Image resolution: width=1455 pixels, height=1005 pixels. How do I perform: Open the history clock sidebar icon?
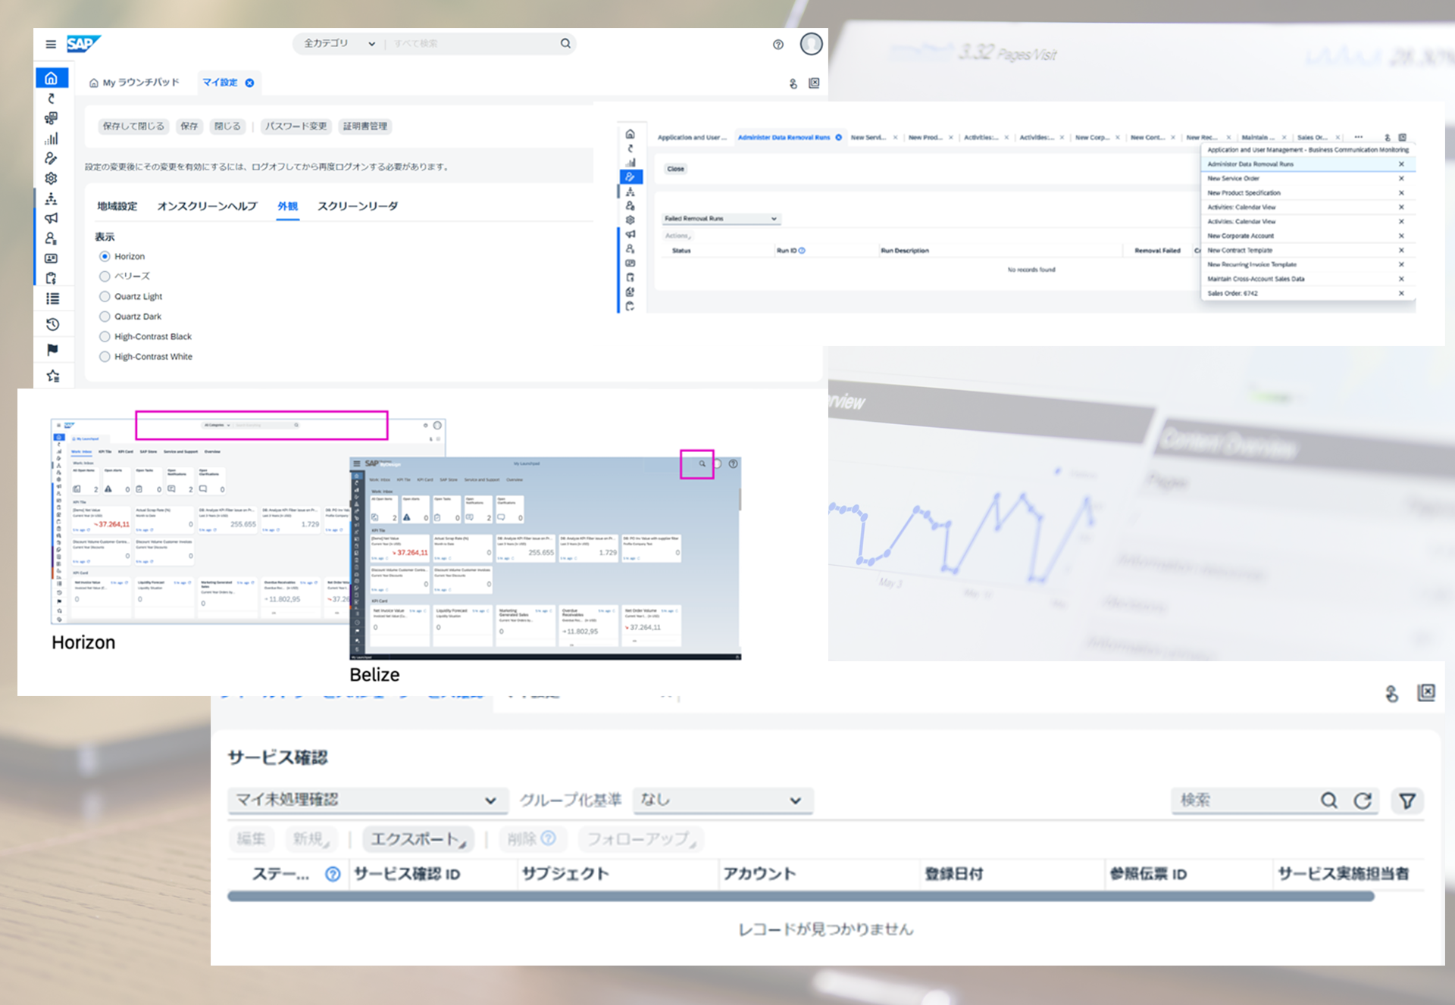52,325
